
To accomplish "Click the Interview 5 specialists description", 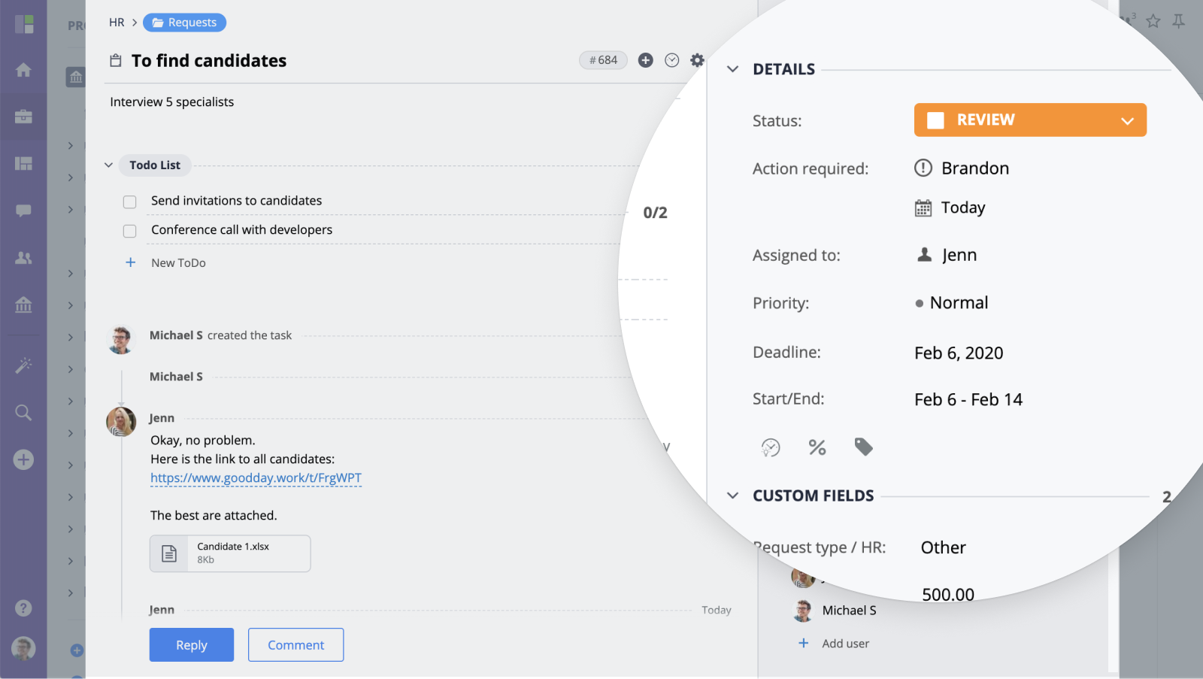I will pos(172,102).
